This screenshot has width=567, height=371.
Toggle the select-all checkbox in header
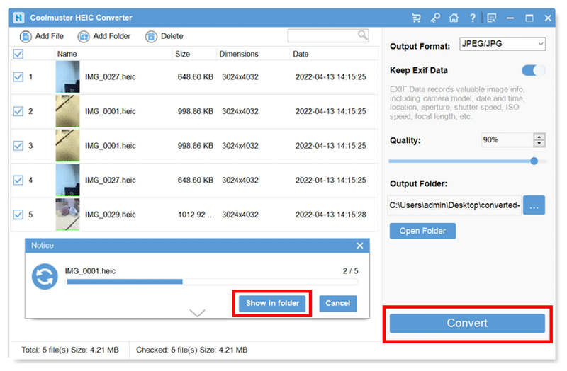coord(18,54)
